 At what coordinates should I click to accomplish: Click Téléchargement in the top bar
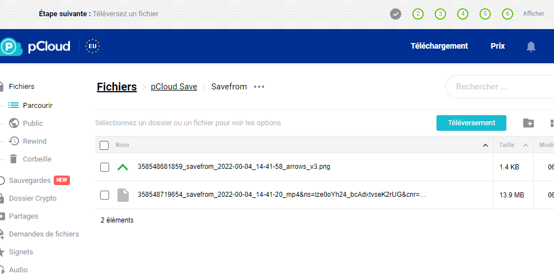coord(439,46)
